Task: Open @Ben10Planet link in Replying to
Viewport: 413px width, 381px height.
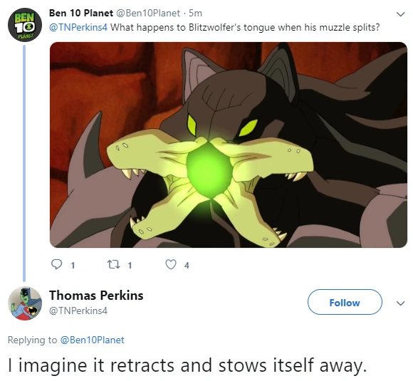Action: tap(92, 340)
